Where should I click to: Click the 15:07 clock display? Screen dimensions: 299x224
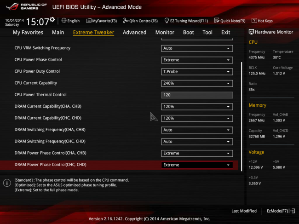click(37, 22)
